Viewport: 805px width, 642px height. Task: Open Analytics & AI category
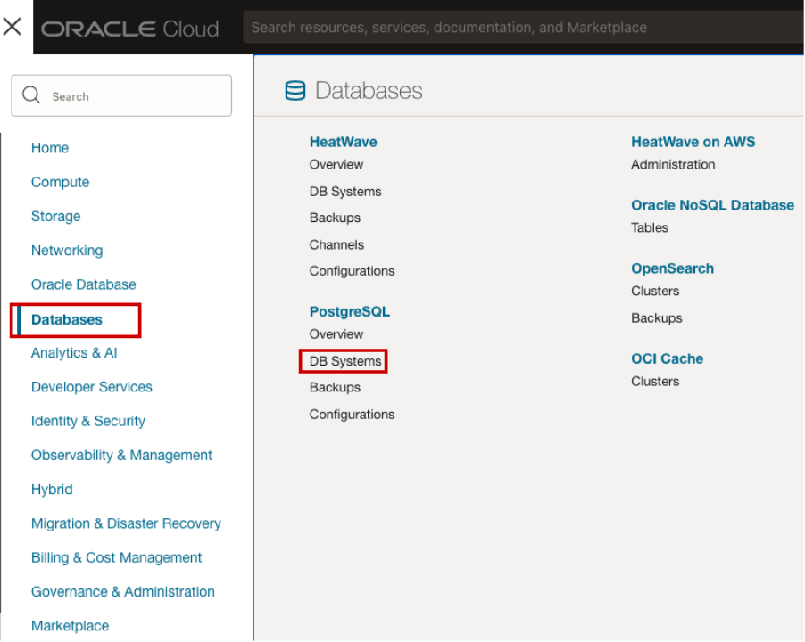[74, 353]
